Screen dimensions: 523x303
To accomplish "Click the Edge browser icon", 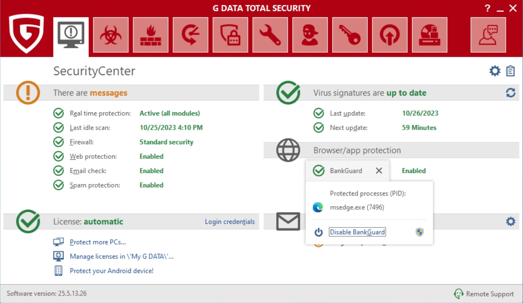I will [x=318, y=207].
